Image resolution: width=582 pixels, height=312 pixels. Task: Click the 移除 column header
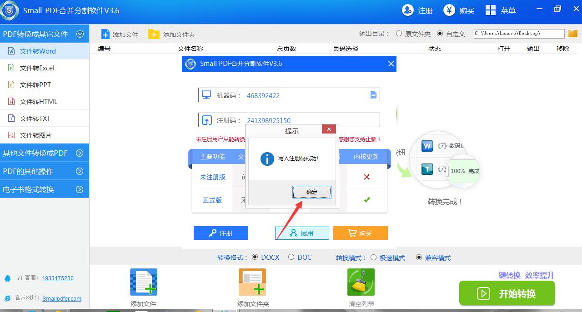[563, 49]
